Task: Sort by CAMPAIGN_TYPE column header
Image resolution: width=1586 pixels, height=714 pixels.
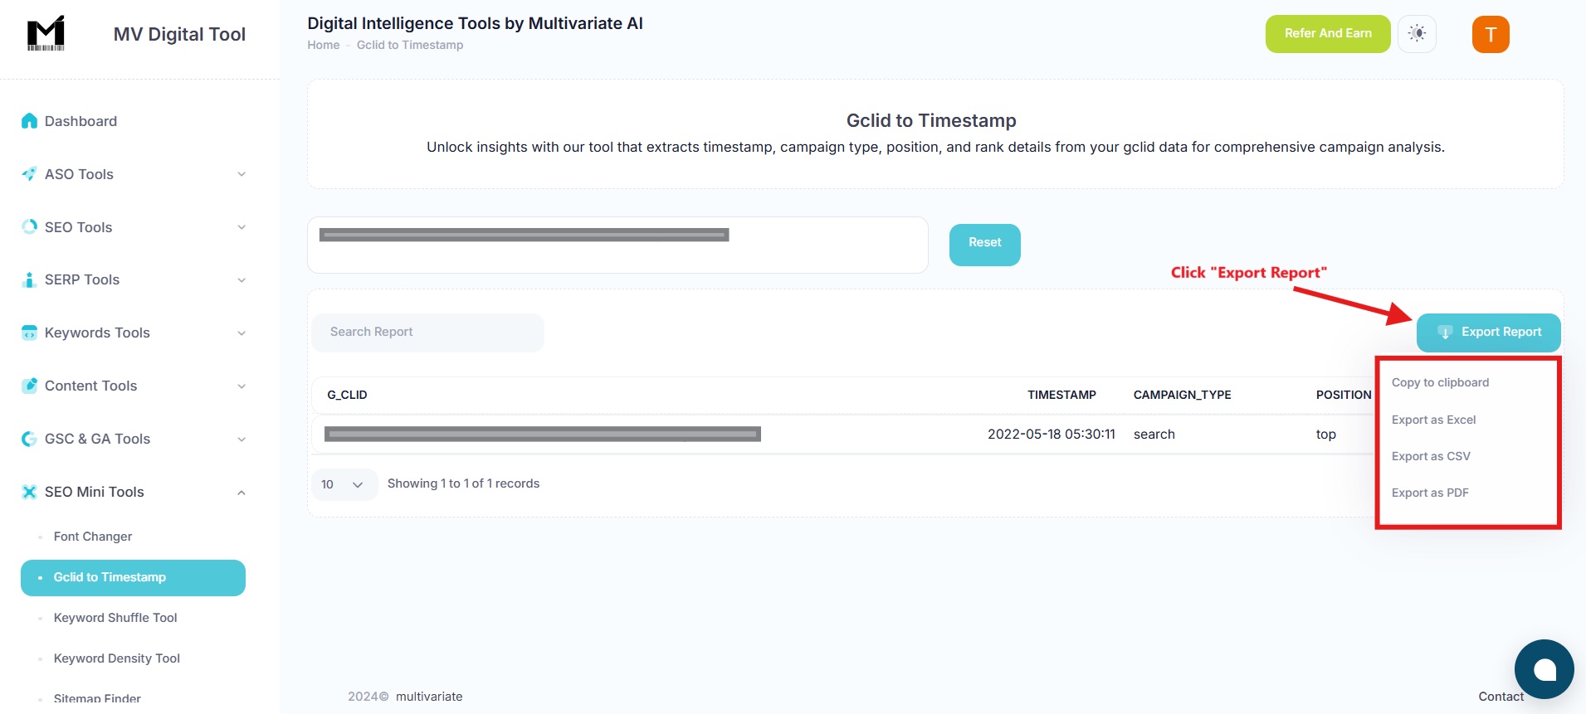Action: point(1182,395)
